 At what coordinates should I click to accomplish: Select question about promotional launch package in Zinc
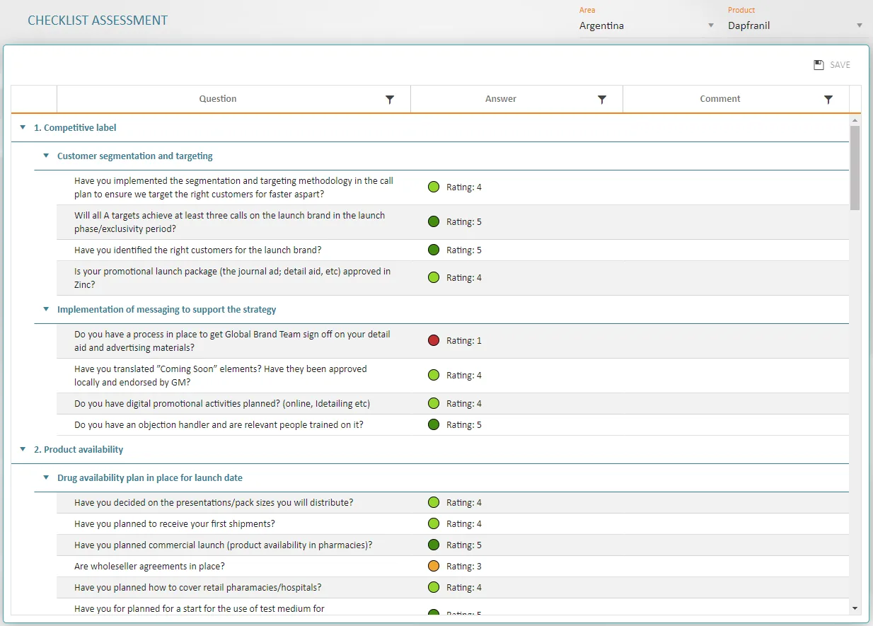[232, 278]
